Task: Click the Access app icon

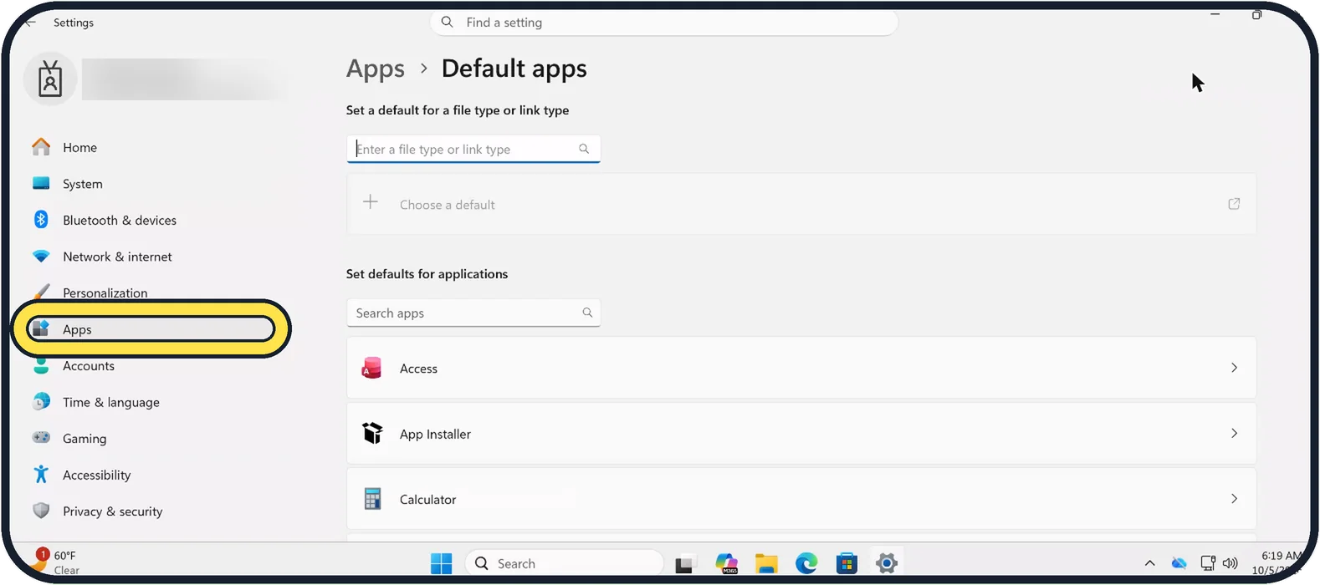Action: (x=372, y=368)
